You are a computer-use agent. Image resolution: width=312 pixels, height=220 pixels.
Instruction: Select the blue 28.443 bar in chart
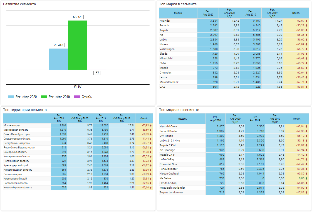58,59
